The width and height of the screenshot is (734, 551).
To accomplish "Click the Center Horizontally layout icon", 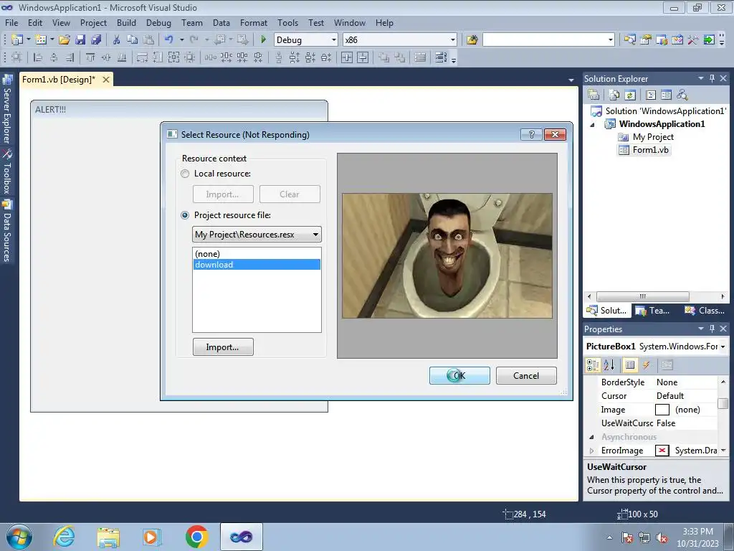I will (x=347, y=57).
